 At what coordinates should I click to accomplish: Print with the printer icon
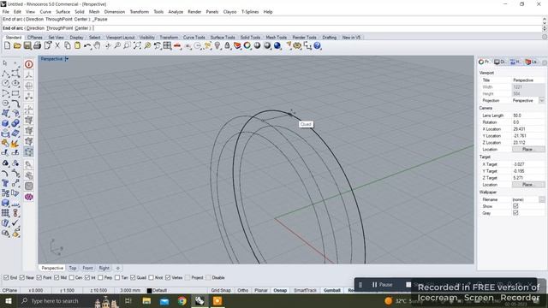point(37,45)
